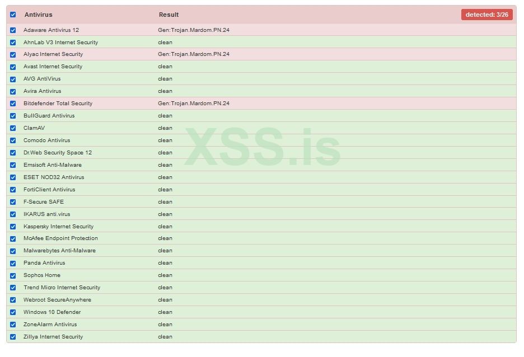Image resolution: width=524 pixels, height=357 pixels.
Task: Select the Malwarebytes Anti-Malware row label
Action: click(59, 251)
